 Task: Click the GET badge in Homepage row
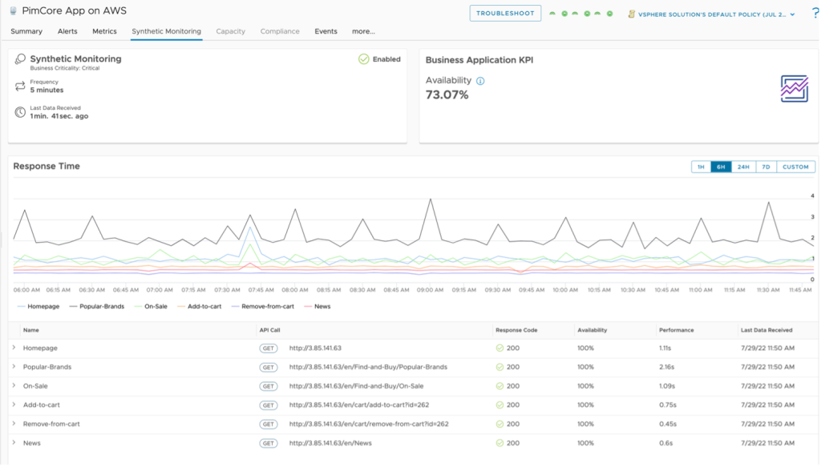click(x=268, y=348)
